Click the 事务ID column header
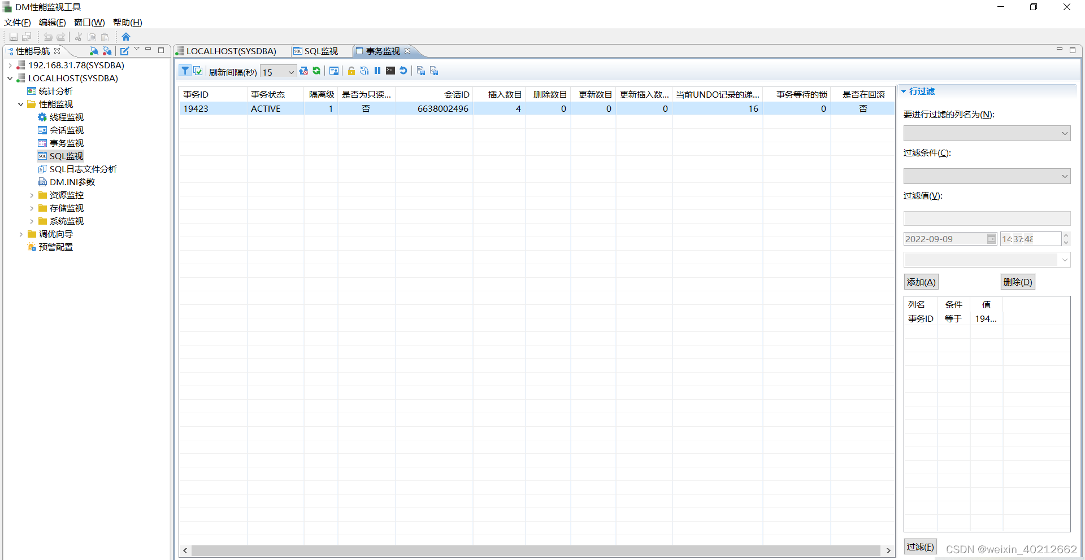The width and height of the screenshot is (1085, 560). [213, 94]
